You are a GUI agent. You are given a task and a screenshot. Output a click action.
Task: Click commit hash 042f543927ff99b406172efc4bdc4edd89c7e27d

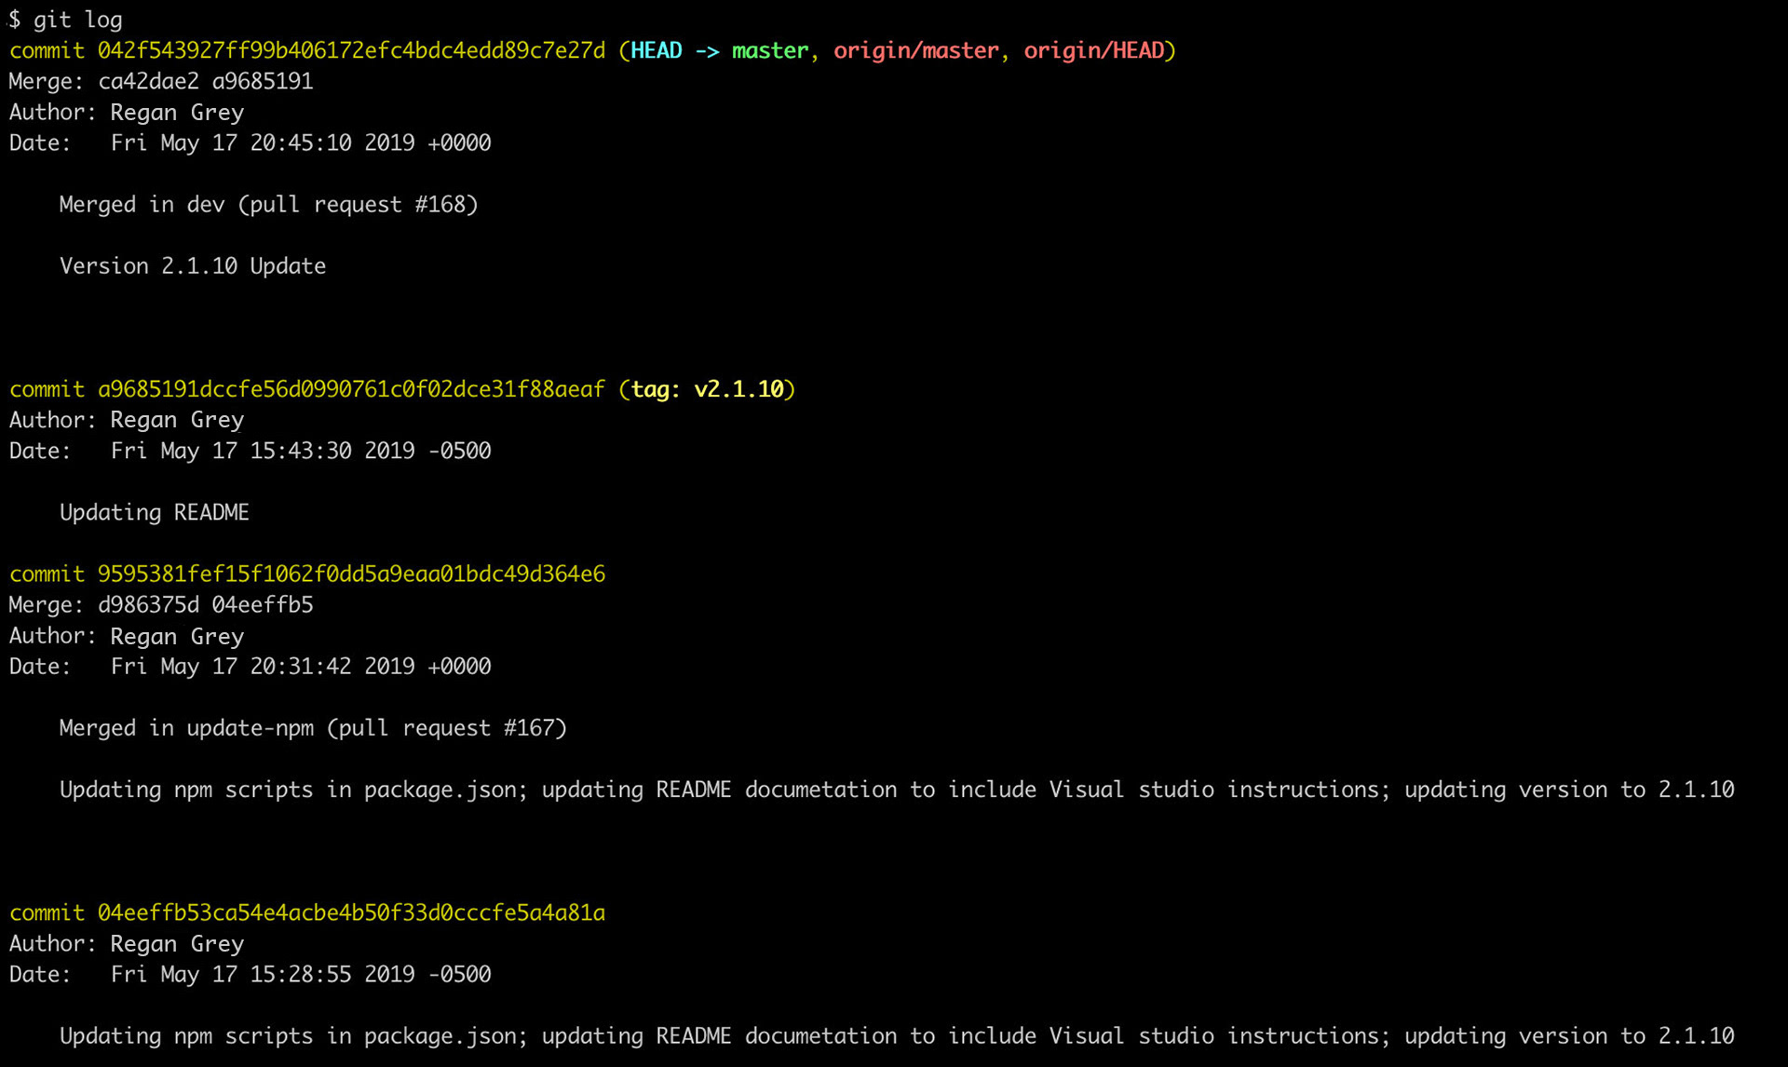click(x=351, y=50)
